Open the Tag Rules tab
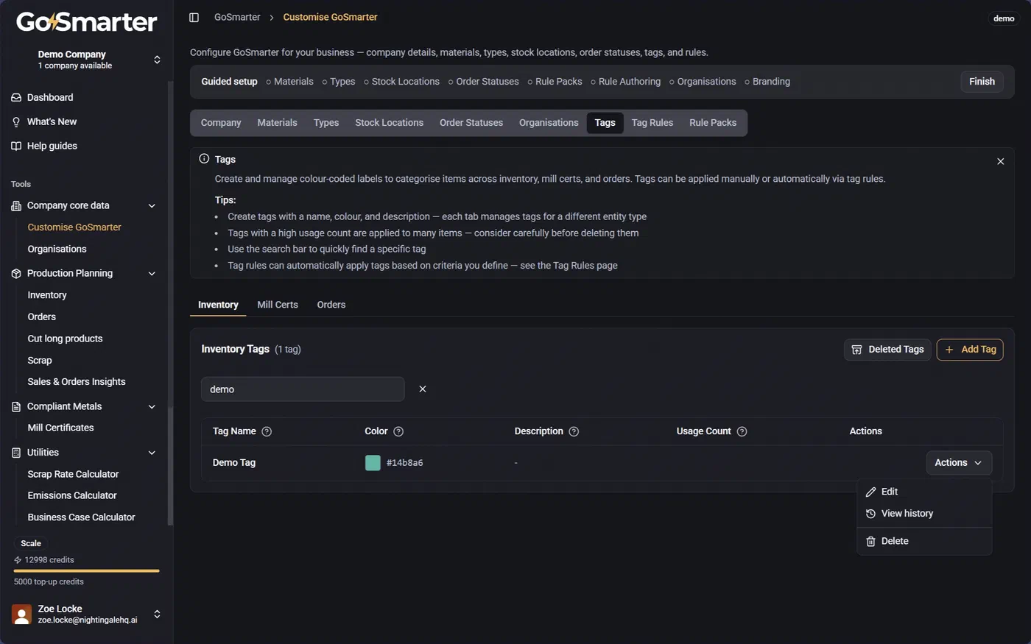Image resolution: width=1031 pixels, height=644 pixels. tap(652, 123)
